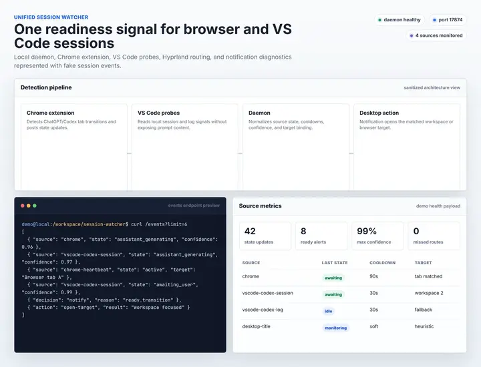481x367 pixels.
Task: Click the yellow terminal window dot
Action: [29, 206]
